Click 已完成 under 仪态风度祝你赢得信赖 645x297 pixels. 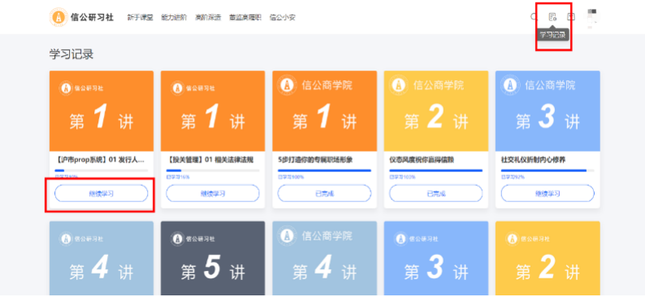(x=436, y=193)
